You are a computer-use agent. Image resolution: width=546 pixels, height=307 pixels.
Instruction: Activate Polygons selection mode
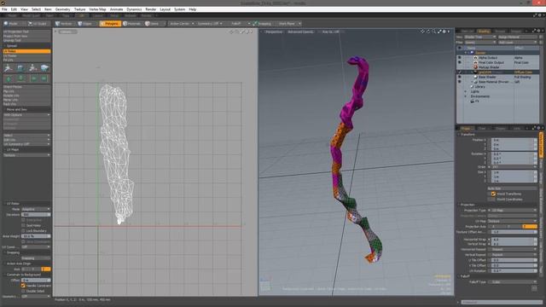110,24
